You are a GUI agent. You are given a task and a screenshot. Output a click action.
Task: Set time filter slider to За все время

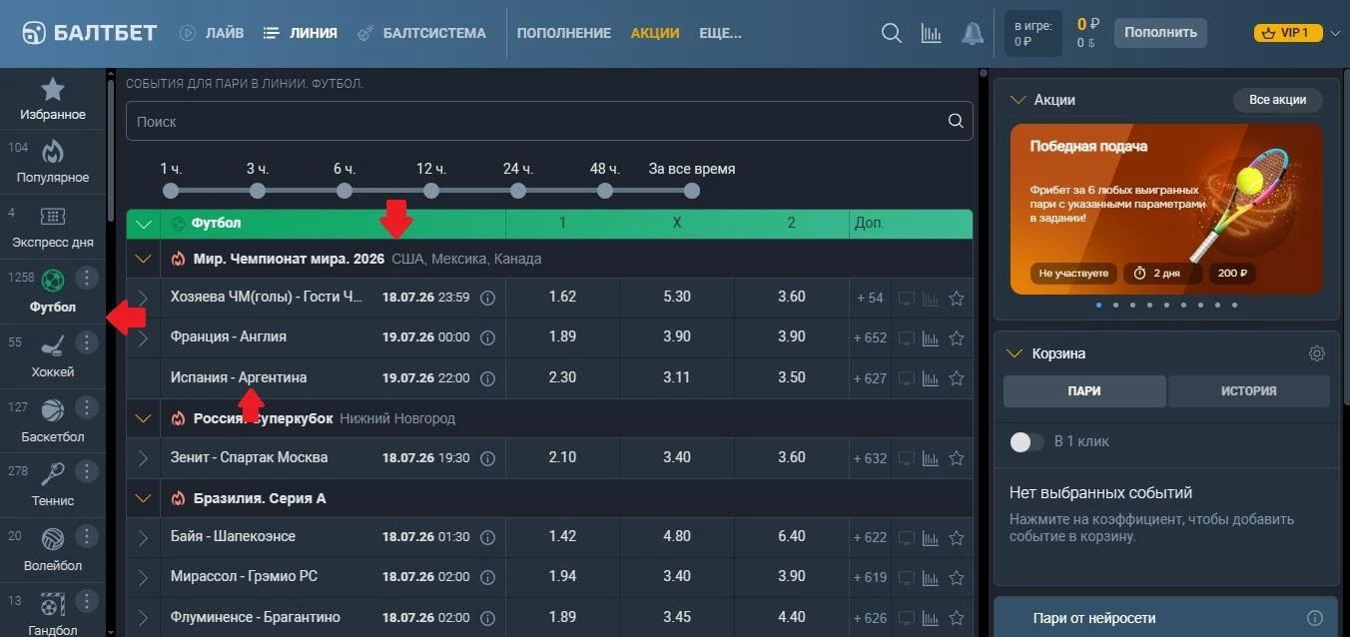click(x=691, y=191)
